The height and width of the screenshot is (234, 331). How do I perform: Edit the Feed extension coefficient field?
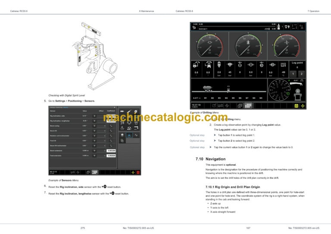(x=111, y=156)
